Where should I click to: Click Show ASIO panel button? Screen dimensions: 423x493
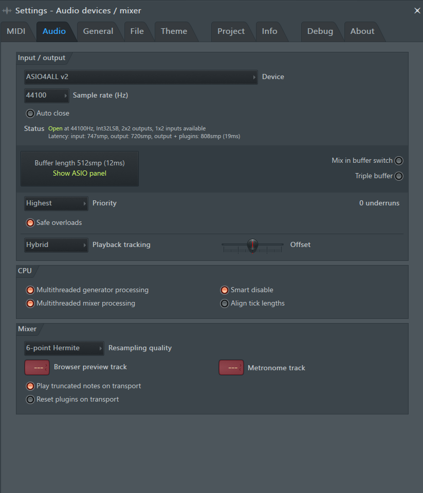point(80,174)
